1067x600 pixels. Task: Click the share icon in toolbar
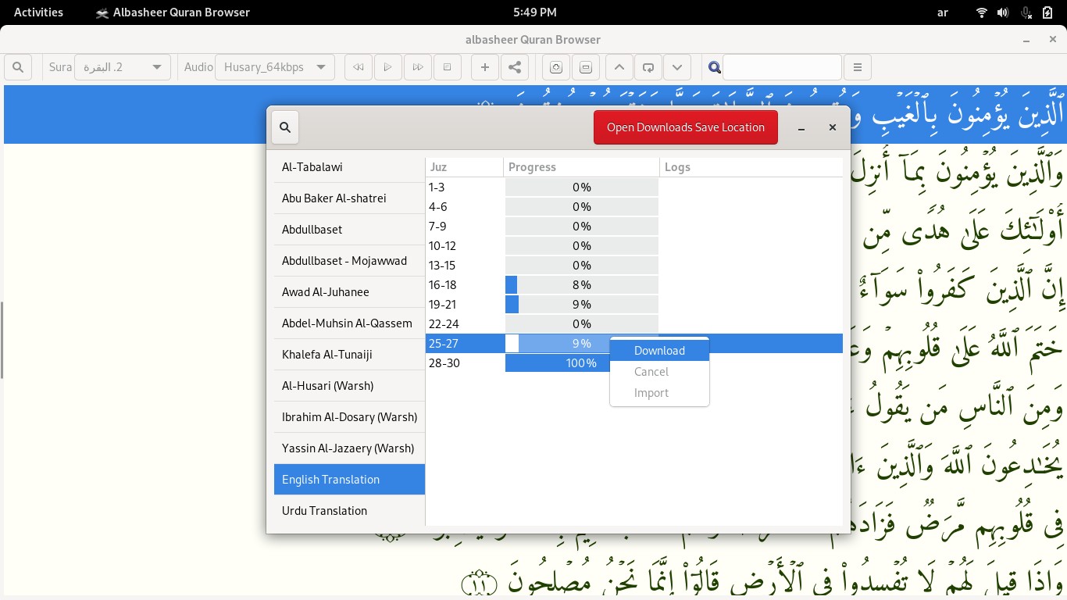tap(515, 67)
